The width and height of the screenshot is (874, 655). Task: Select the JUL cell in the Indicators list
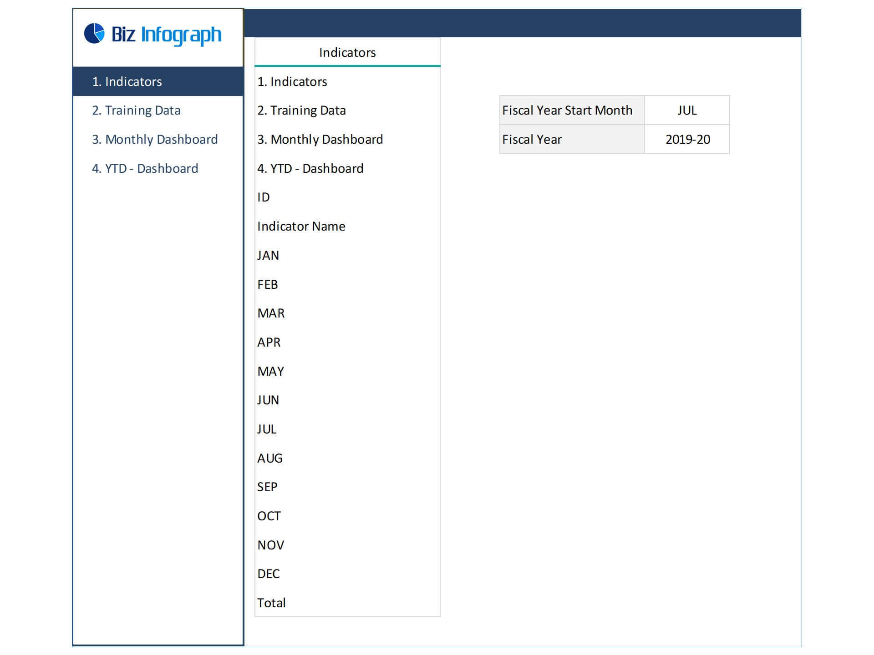coord(347,429)
